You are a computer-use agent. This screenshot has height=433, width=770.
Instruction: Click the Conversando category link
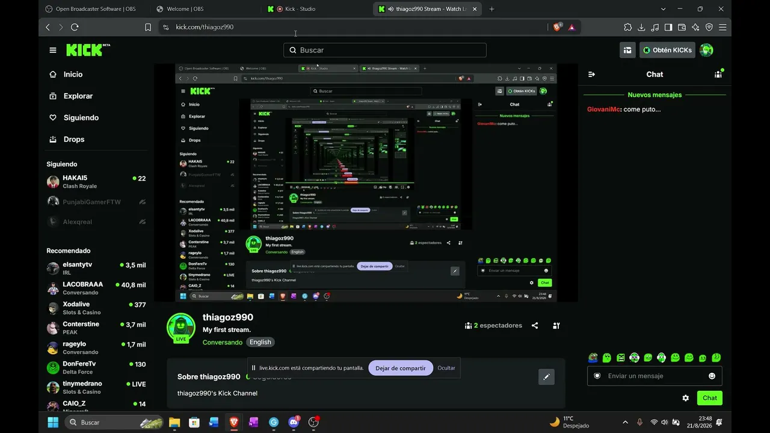[223, 342]
